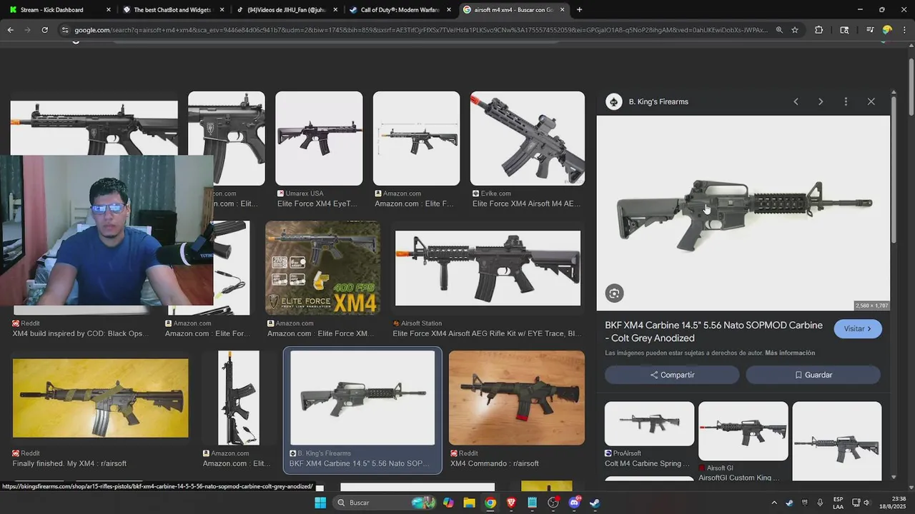Go back to the previous page
The image size is (915, 514).
(x=10, y=30)
